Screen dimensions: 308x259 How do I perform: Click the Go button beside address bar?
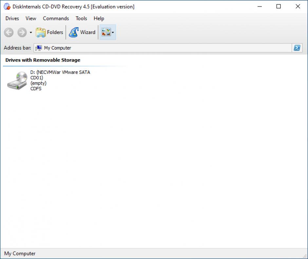coord(297,48)
